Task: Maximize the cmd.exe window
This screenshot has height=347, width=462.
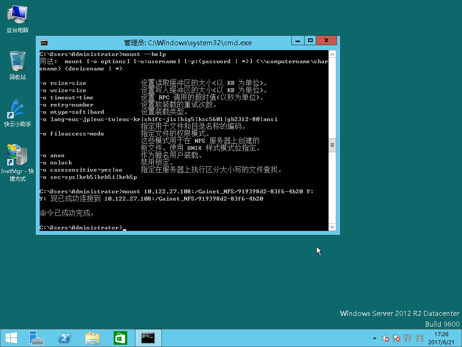Action: coord(310,41)
